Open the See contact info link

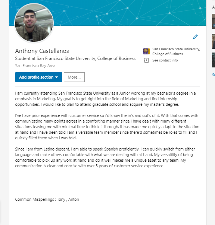[x=165, y=60]
